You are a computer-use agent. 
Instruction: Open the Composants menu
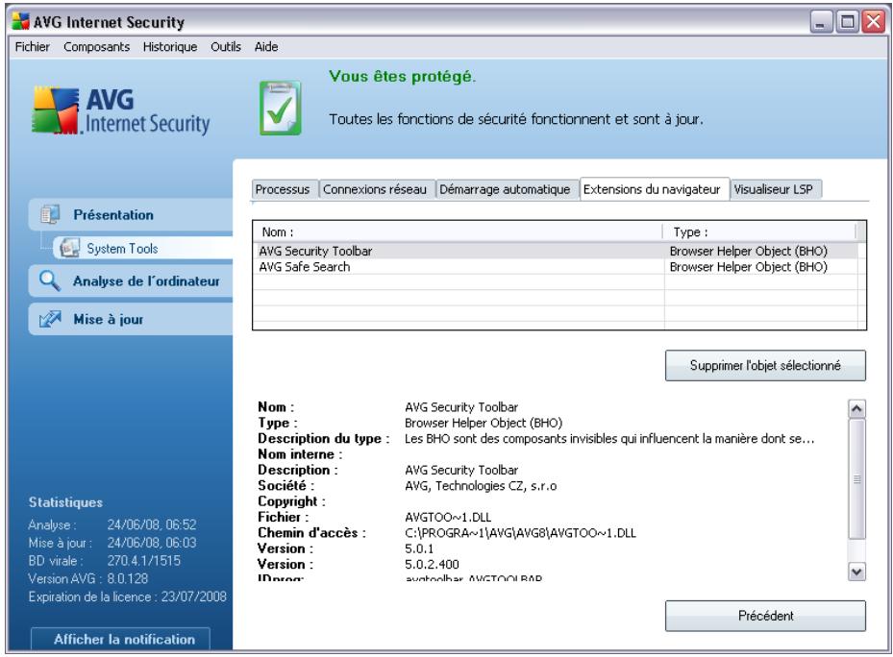click(97, 47)
